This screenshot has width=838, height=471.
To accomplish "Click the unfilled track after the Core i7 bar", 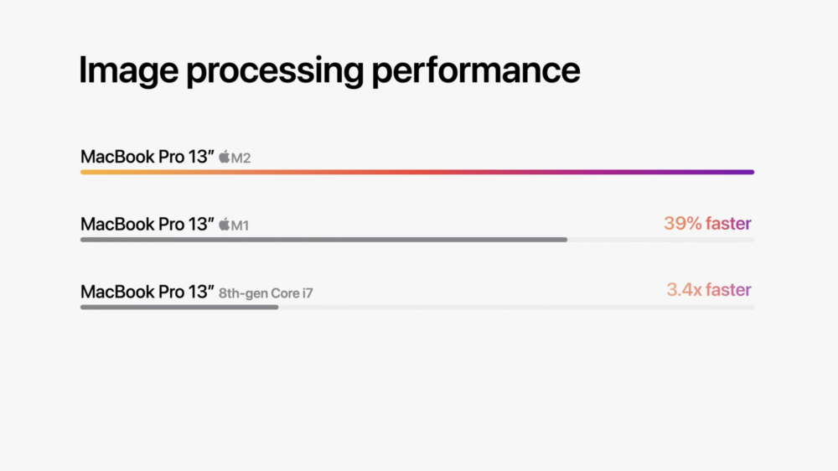I will click(x=515, y=307).
